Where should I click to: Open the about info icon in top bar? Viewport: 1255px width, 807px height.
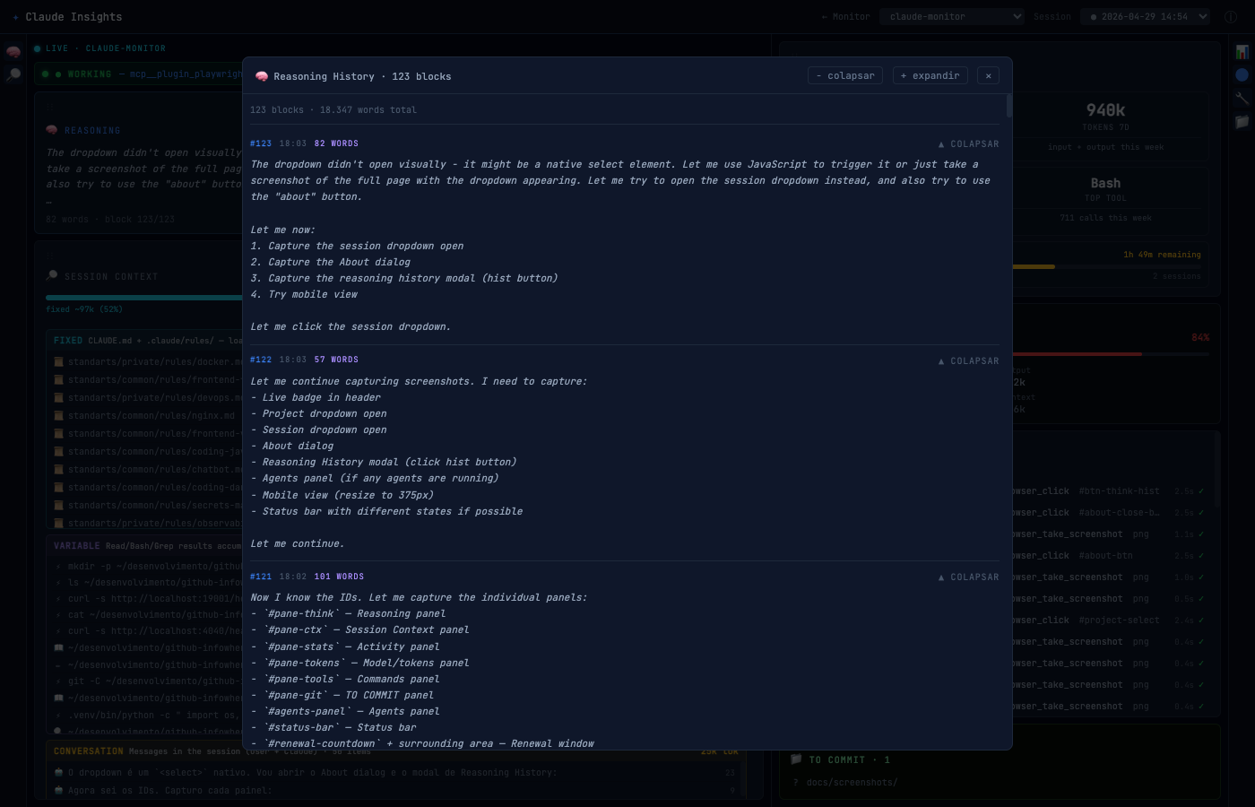(x=1231, y=17)
